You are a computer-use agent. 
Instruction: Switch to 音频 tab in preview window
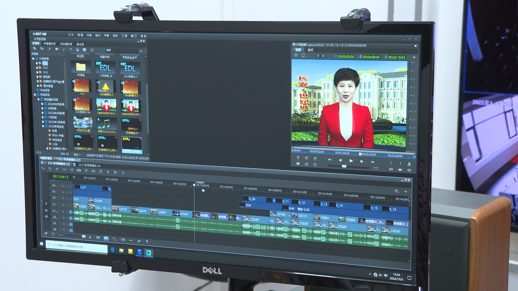(x=311, y=50)
